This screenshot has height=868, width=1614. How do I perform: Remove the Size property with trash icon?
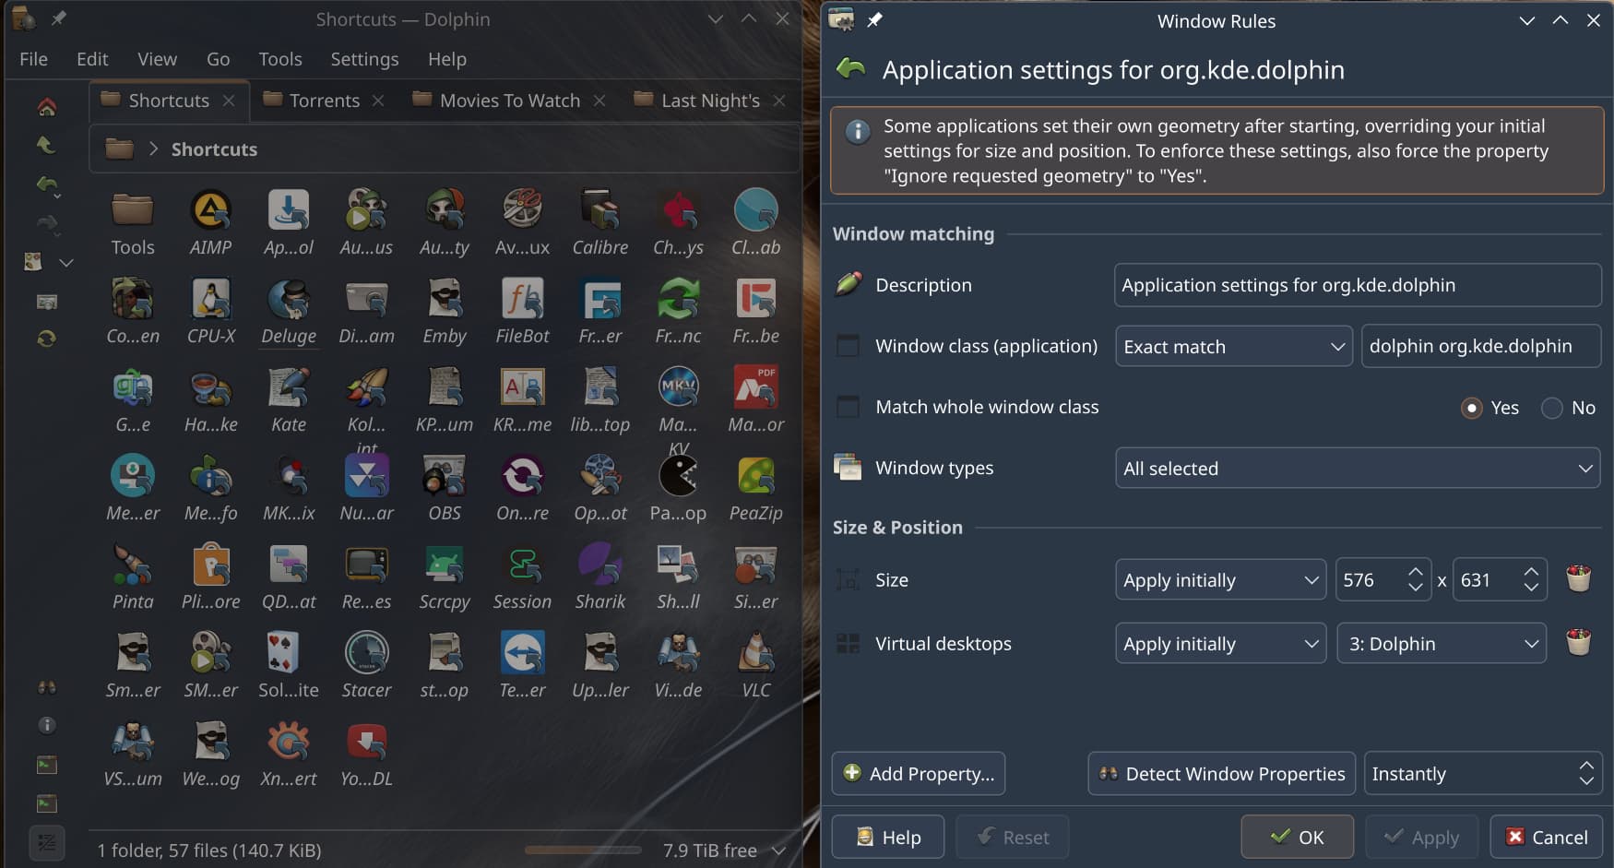coord(1578,579)
